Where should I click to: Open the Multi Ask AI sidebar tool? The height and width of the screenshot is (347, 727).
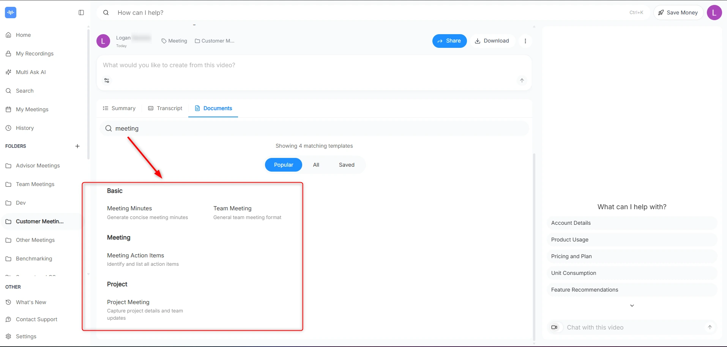pos(31,72)
